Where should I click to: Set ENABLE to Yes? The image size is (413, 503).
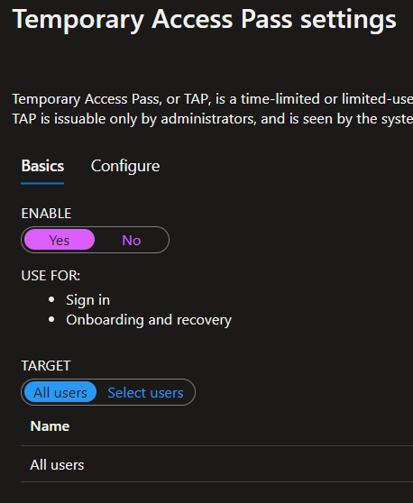click(x=60, y=240)
